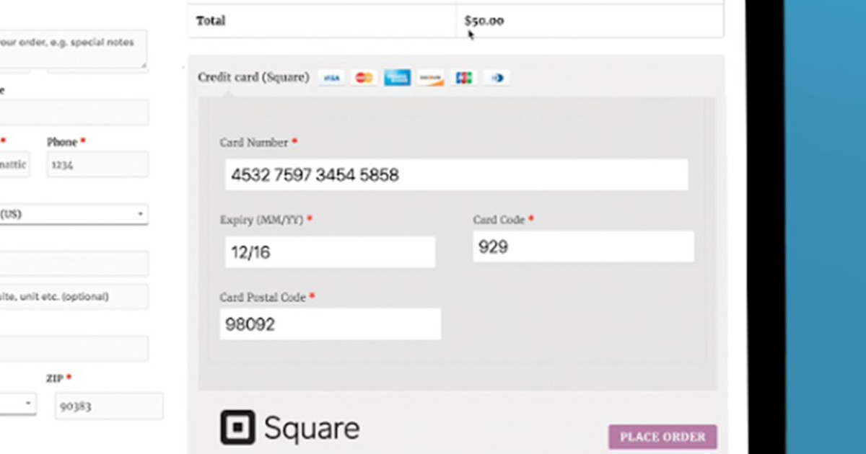Select the Diners Club card icon
Image resolution: width=866 pixels, height=454 pixels.
point(497,77)
